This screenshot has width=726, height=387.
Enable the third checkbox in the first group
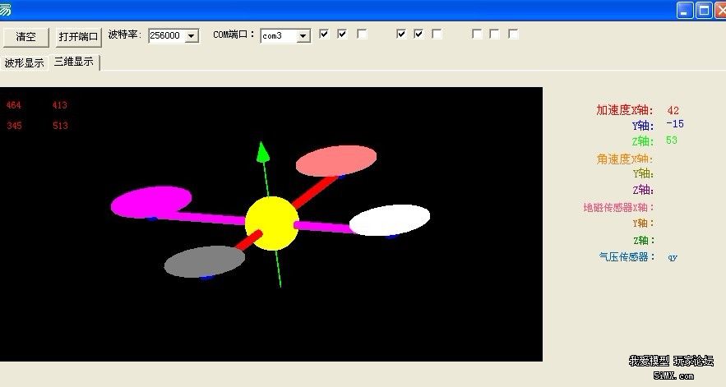click(x=362, y=35)
